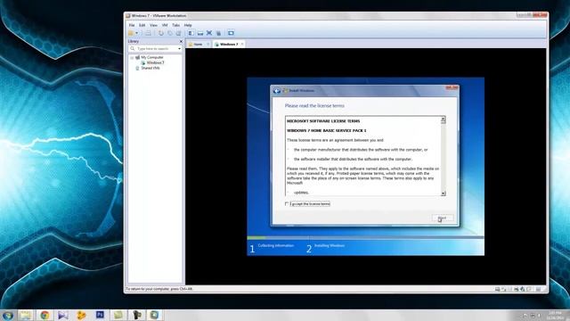Switch to the Windows 7 tab
Viewport: 570px width, 321px height.
pos(229,44)
